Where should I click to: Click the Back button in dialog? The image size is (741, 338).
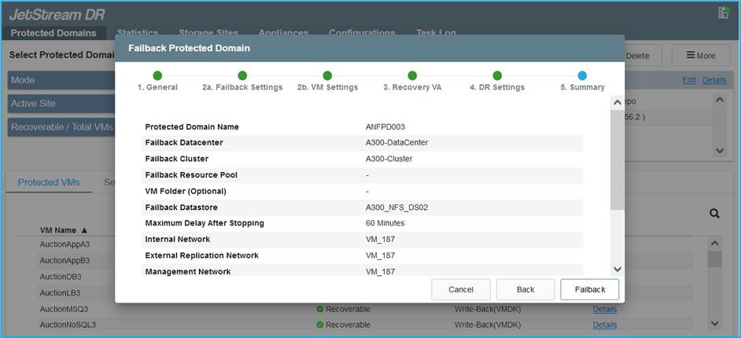click(x=525, y=289)
